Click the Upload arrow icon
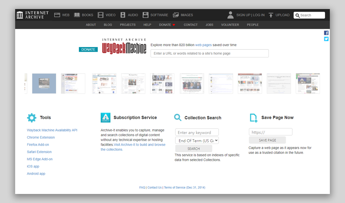 tap(271, 15)
